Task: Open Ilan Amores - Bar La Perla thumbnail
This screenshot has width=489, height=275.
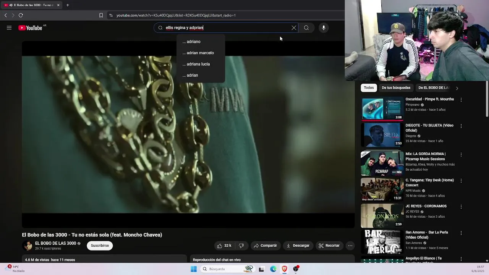Action: tap(382, 242)
